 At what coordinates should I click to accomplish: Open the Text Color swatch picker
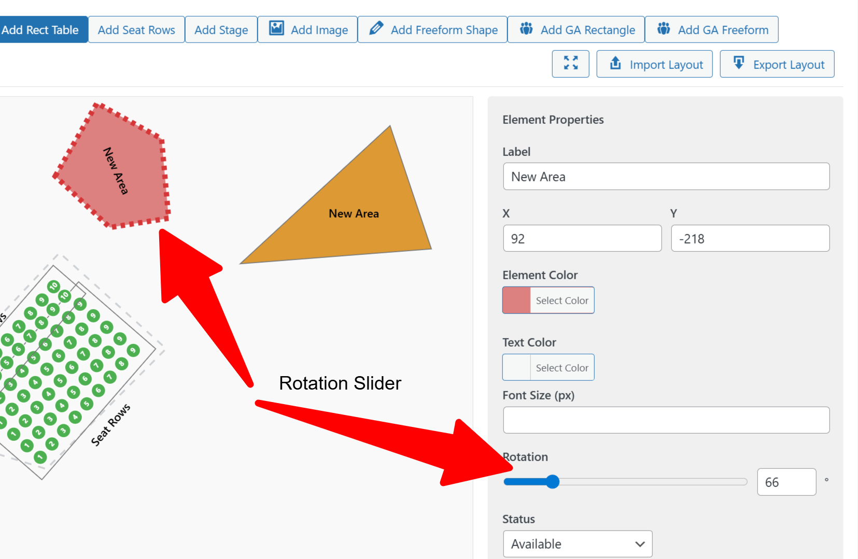coord(516,368)
